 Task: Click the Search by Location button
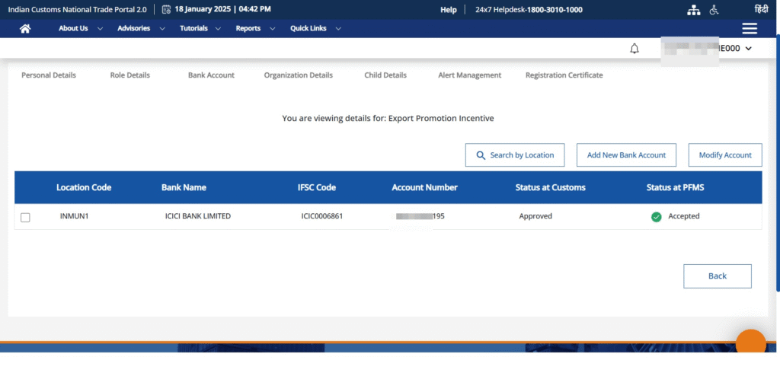pos(515,155)
